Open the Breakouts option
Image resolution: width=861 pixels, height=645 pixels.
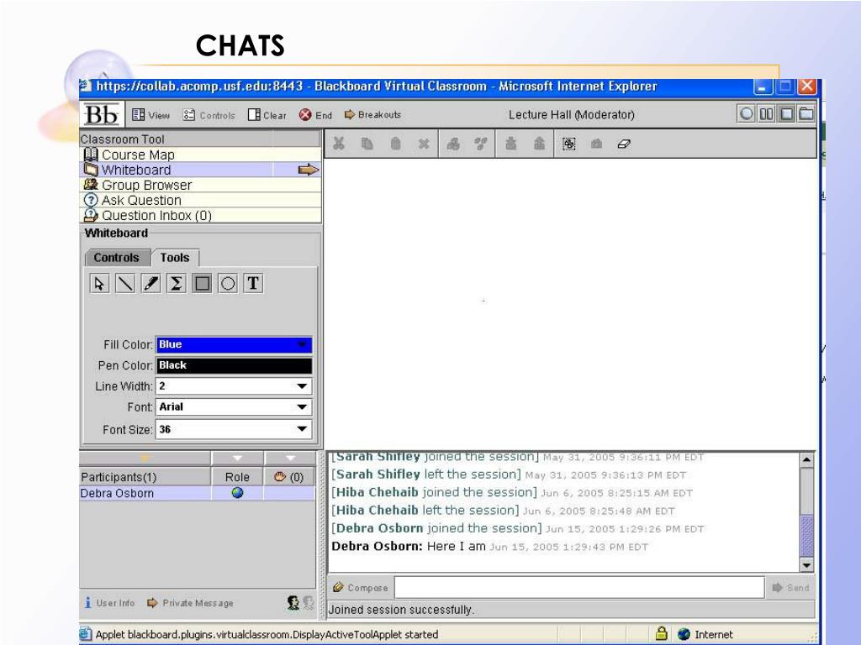(372, 114)
